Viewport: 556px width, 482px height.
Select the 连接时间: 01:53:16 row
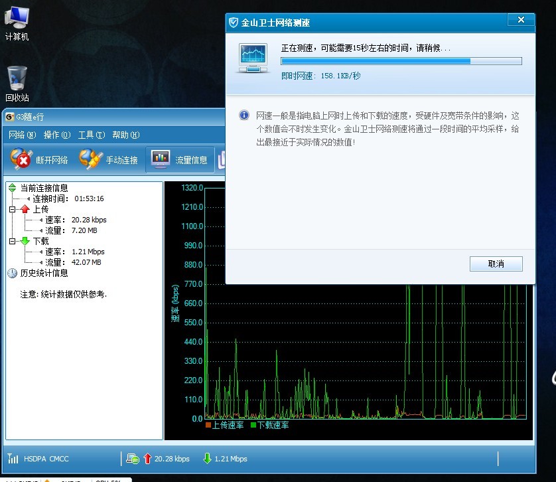pyautogui.click(x=68, y=199)
